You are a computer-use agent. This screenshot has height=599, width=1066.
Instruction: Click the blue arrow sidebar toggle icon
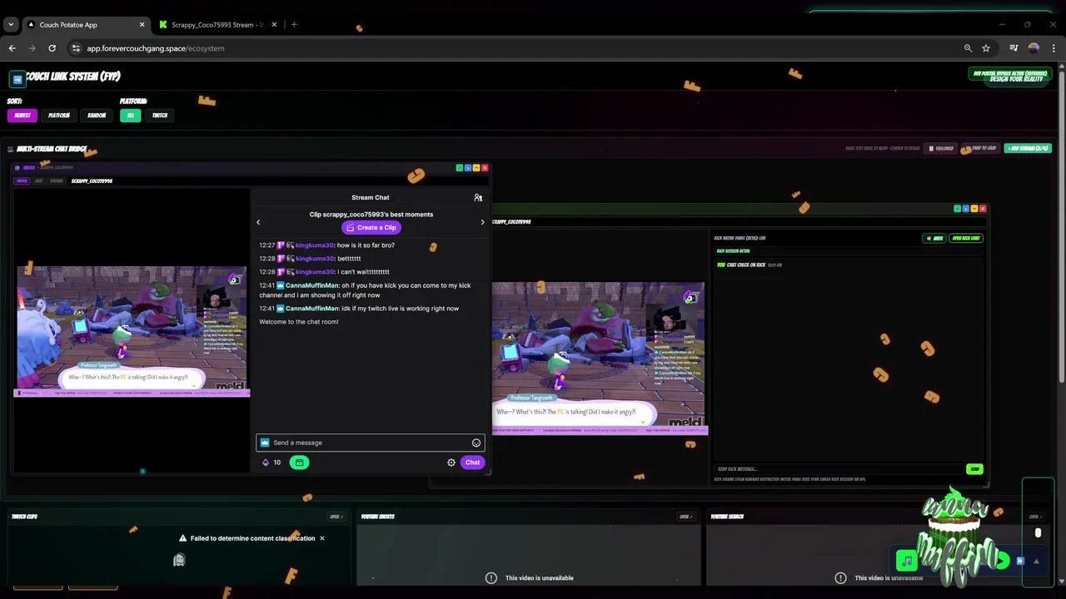click(x=17, y=79)
